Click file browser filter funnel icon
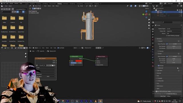Screen dimensions: 183x103 [x=23, y=12]
